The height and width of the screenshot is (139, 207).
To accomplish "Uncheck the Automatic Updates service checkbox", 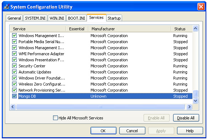I will click(x=14, y=72).
